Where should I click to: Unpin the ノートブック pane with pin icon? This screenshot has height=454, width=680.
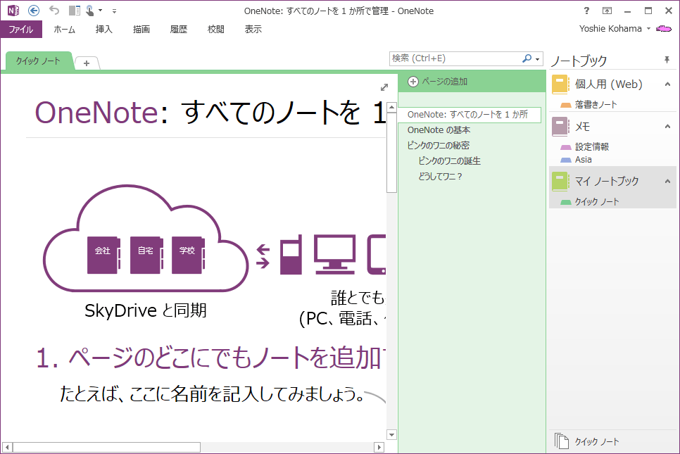pyautogui.click(x=667, y=60)
